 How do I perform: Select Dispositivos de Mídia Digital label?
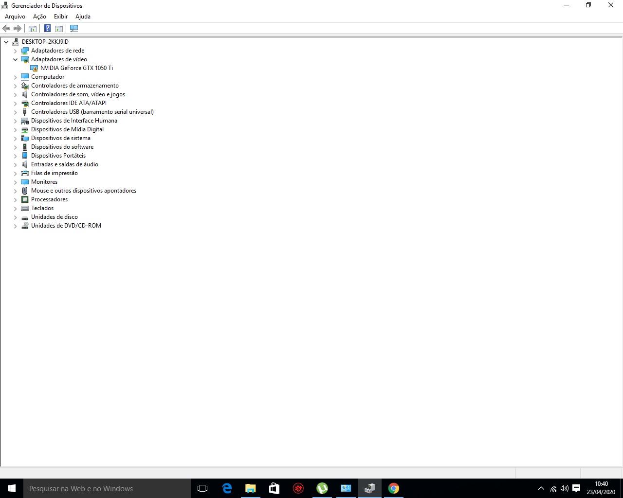pos(67,129)
